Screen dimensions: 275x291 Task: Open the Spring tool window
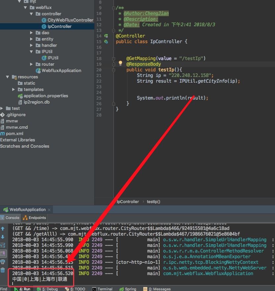pos(128,289)
